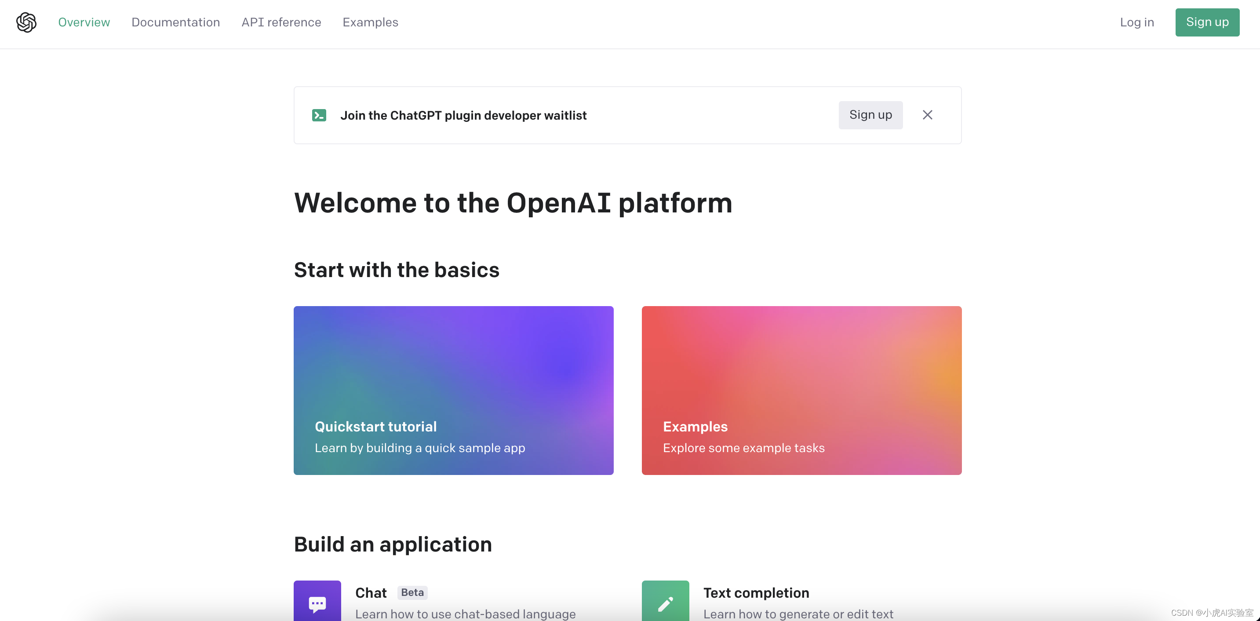1260x621 pixels.
Task: Click the OpenAI logo icon
Action: tap(26, 22)
